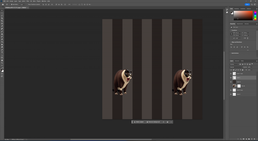258x141 pixels.
Task: Collapse the Transform section
Action: pyautogui.click(x=230, y=30)
